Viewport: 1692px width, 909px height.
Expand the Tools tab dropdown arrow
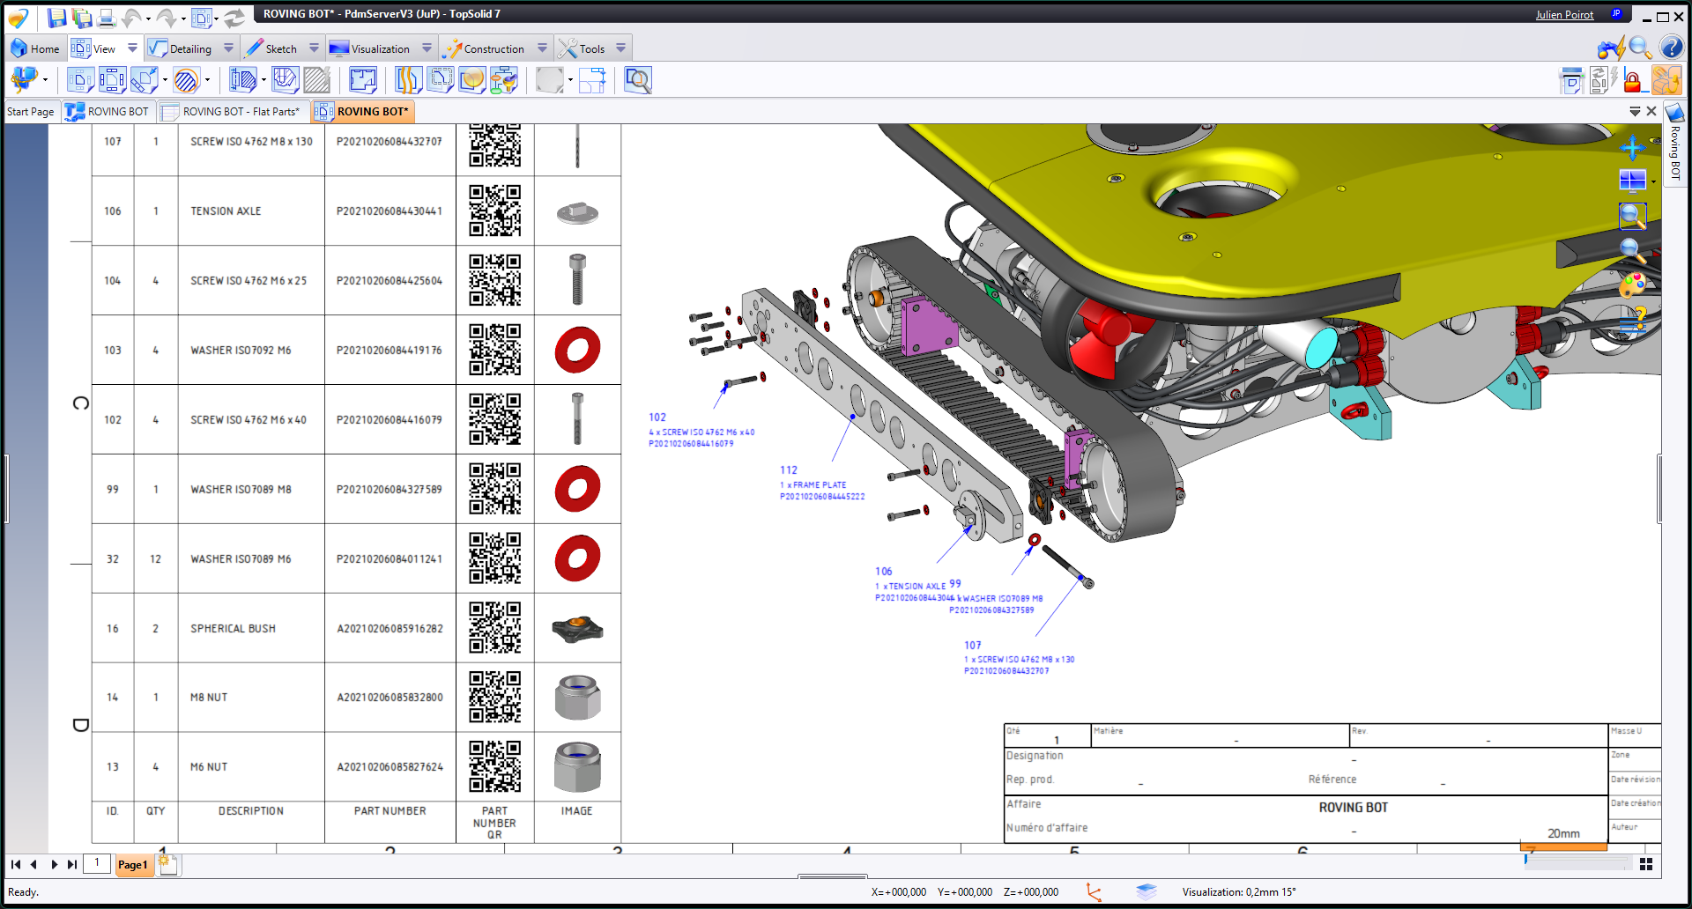coord(620,48)
